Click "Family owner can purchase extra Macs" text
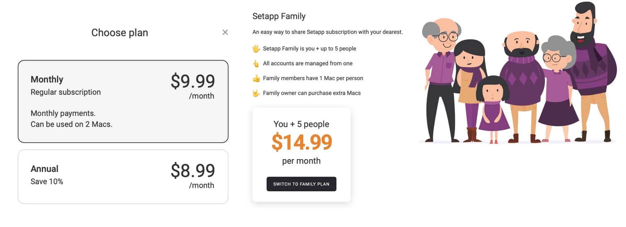The image size is (626, 227). (312, 93)
